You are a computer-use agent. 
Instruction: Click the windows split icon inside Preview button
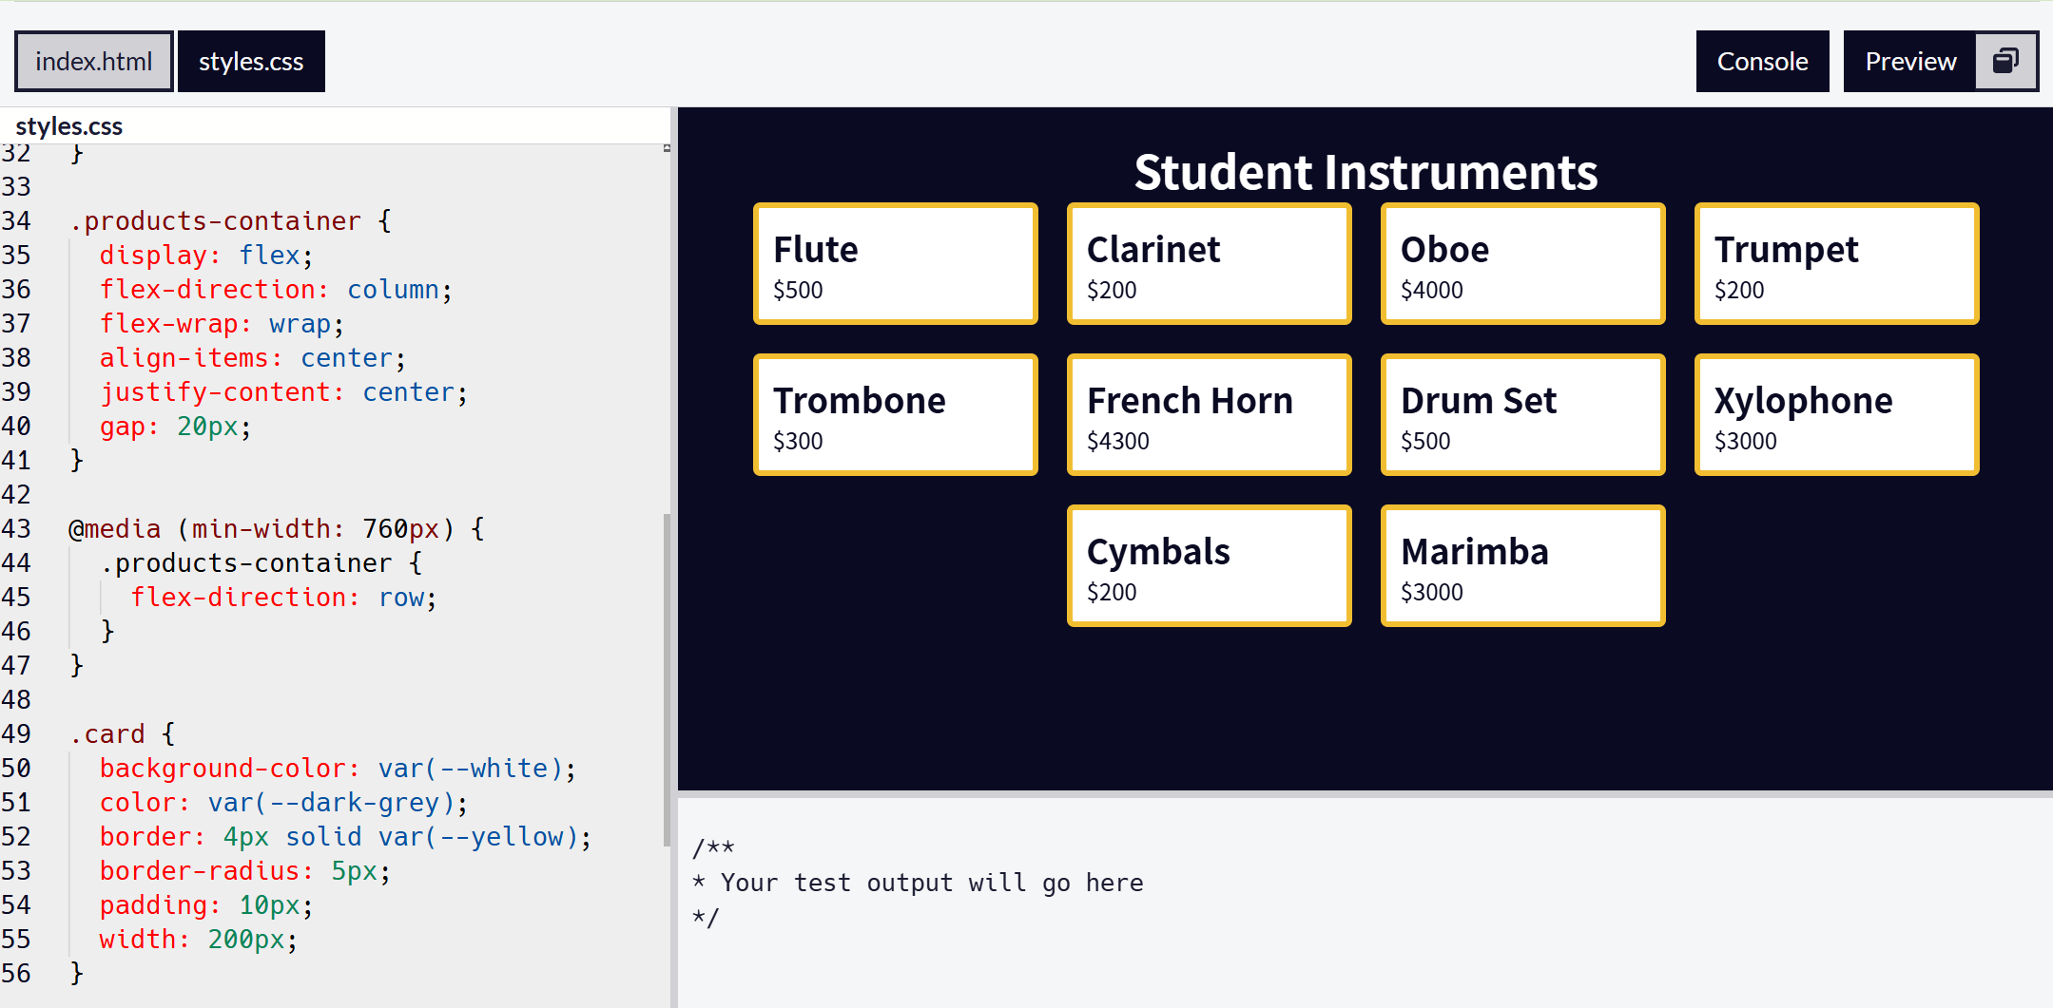click(2005, 61)
